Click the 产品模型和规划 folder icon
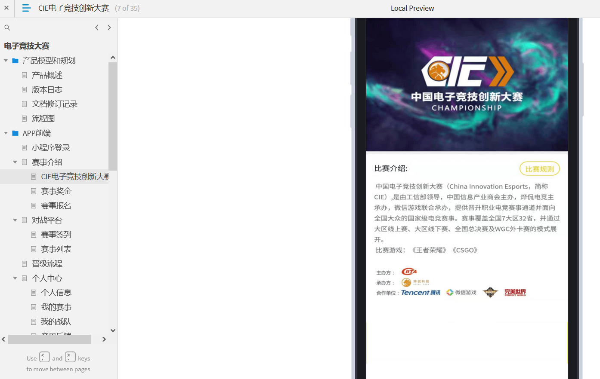Screen dimensions: 600x379 click(15, 61)
